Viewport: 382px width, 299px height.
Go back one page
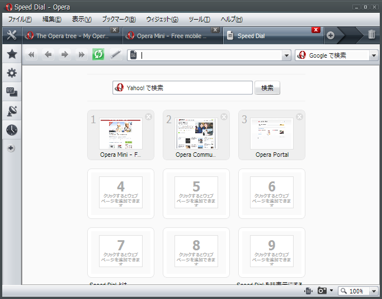click(48, 55)
